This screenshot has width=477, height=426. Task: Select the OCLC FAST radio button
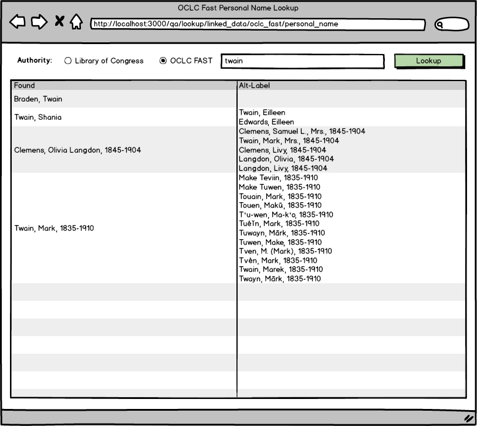click(x=163, y=61)
